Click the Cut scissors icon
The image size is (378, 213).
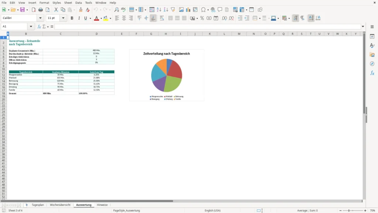(x=56, y=10)
